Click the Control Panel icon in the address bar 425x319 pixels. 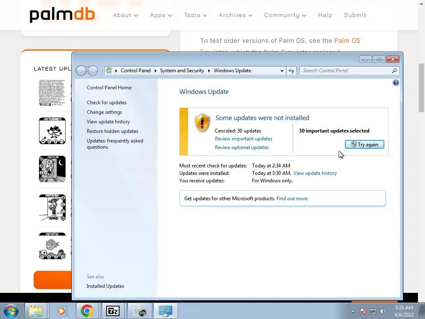[x=109, y=71]
